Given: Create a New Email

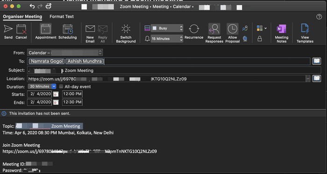Looking at the screenshot, I should [90, 34].
